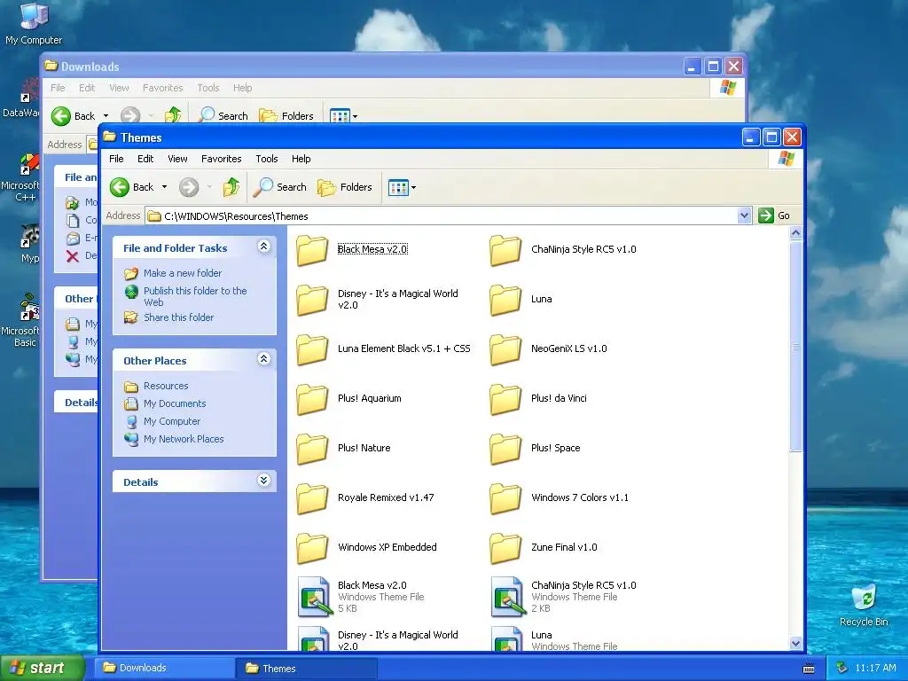
Task: Click the Start button
Action: tap(42, 669)
